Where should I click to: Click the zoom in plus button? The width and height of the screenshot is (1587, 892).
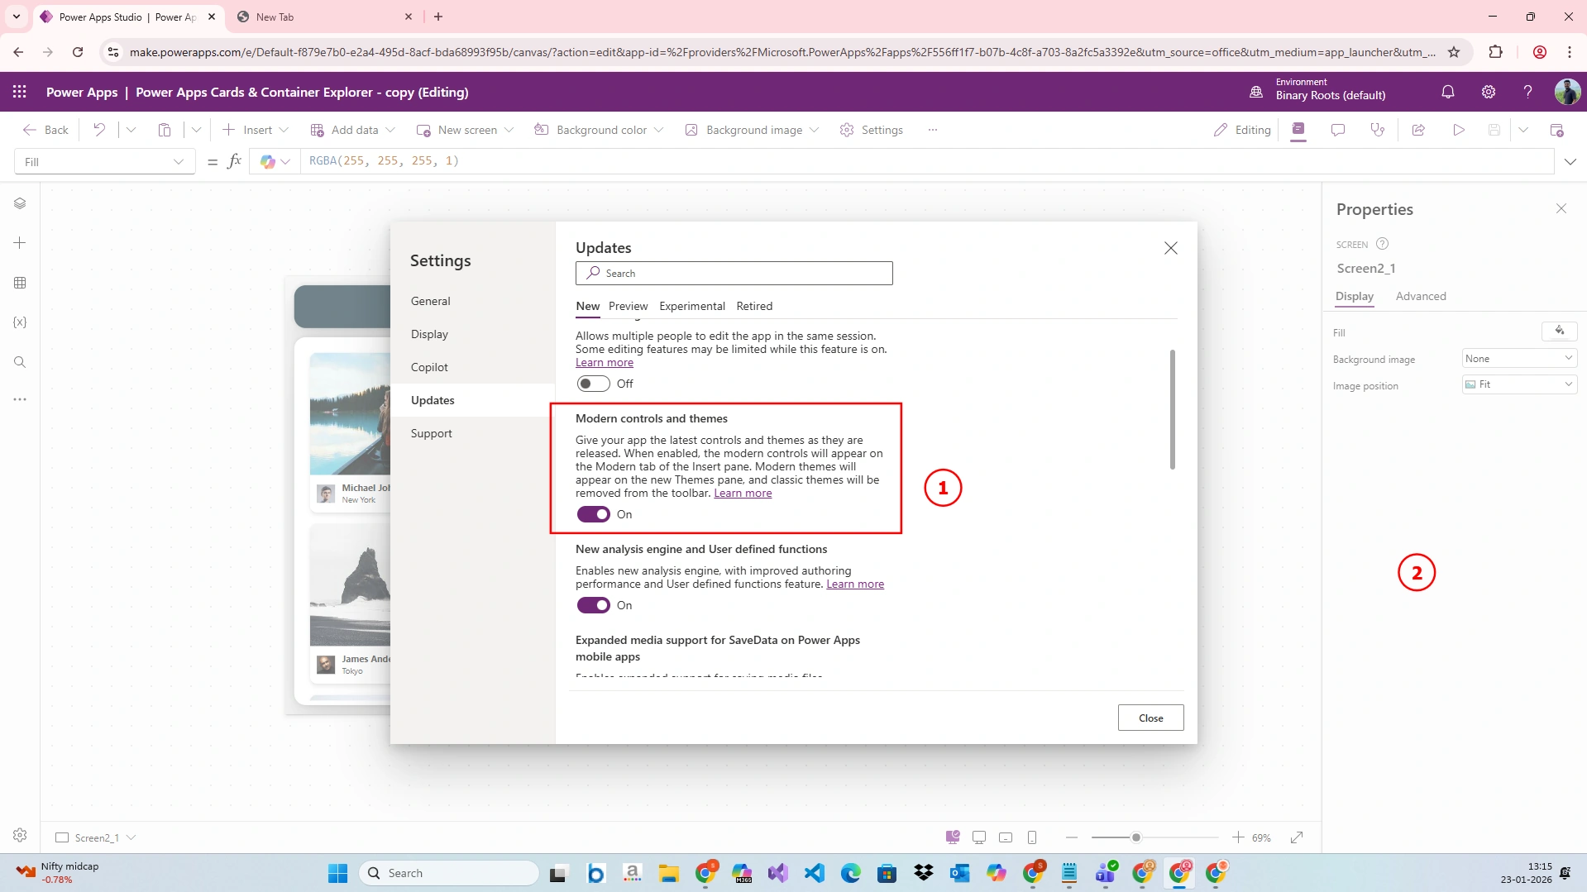click(1238, 837)
